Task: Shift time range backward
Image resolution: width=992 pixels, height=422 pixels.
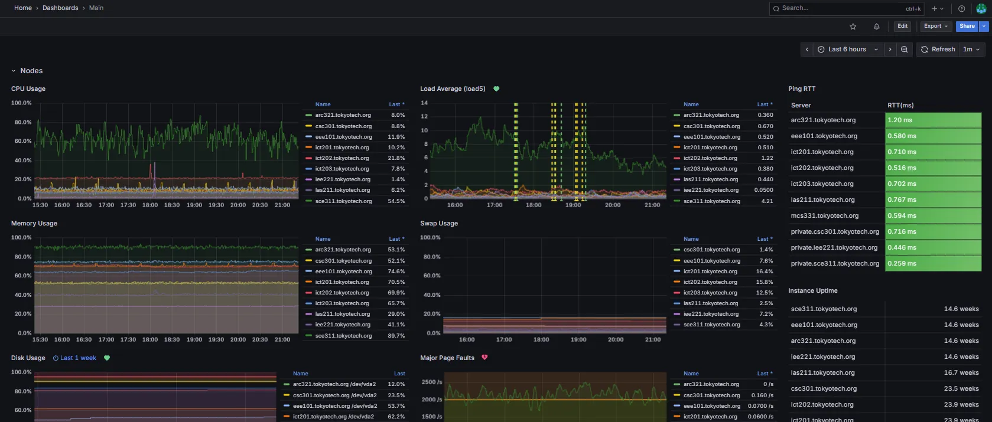Action: click(807, 50)
